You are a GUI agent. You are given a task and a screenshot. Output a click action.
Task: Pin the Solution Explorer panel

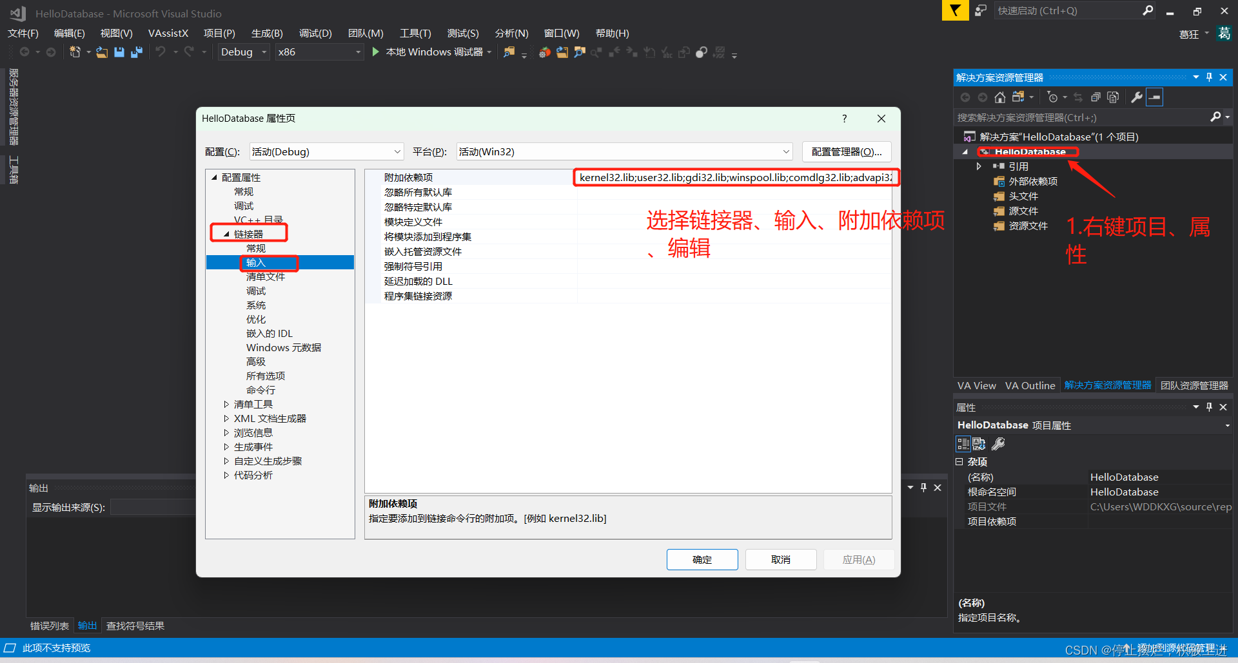click(1209, 77)
